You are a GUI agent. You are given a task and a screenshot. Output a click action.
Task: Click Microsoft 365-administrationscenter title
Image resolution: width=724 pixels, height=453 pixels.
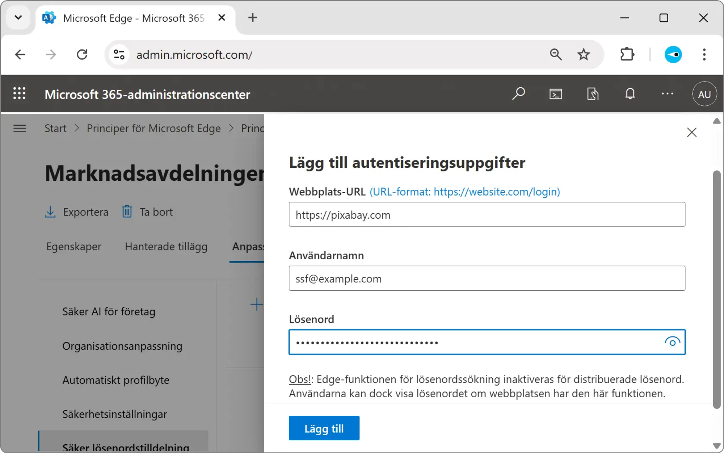[147, 94]
